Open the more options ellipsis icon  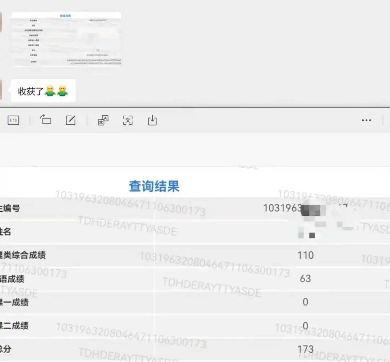367,120
